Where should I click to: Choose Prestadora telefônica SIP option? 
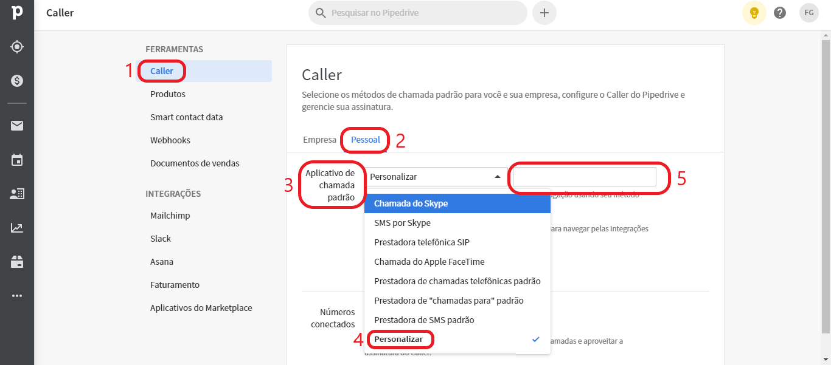457,242
